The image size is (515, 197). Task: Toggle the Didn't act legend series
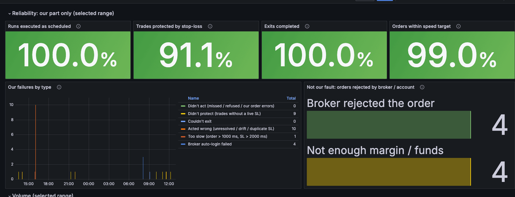[x=231, y=106]
